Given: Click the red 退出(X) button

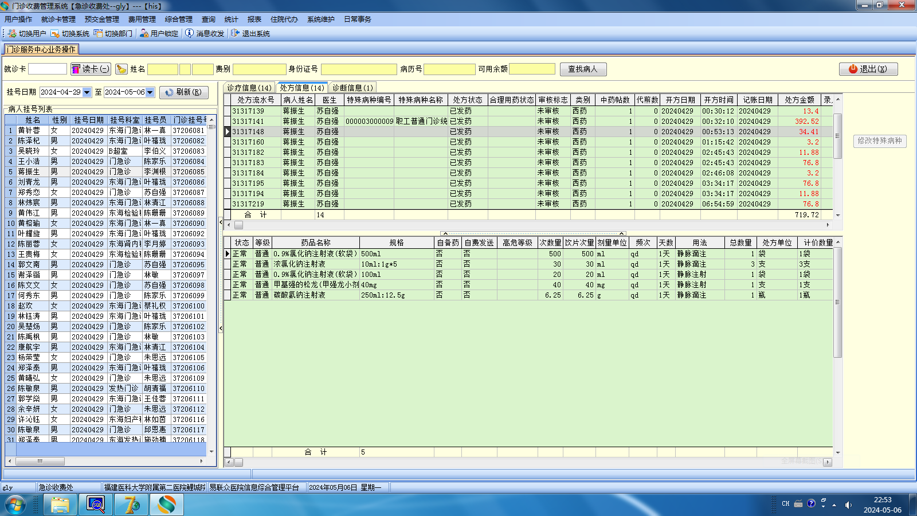Looking at the screenshot, I should point(868,69).
